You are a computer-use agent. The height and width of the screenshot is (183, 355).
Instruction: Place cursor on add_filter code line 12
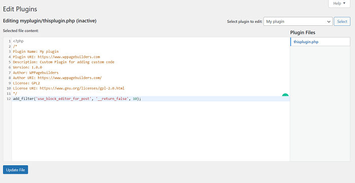[77, 99]
